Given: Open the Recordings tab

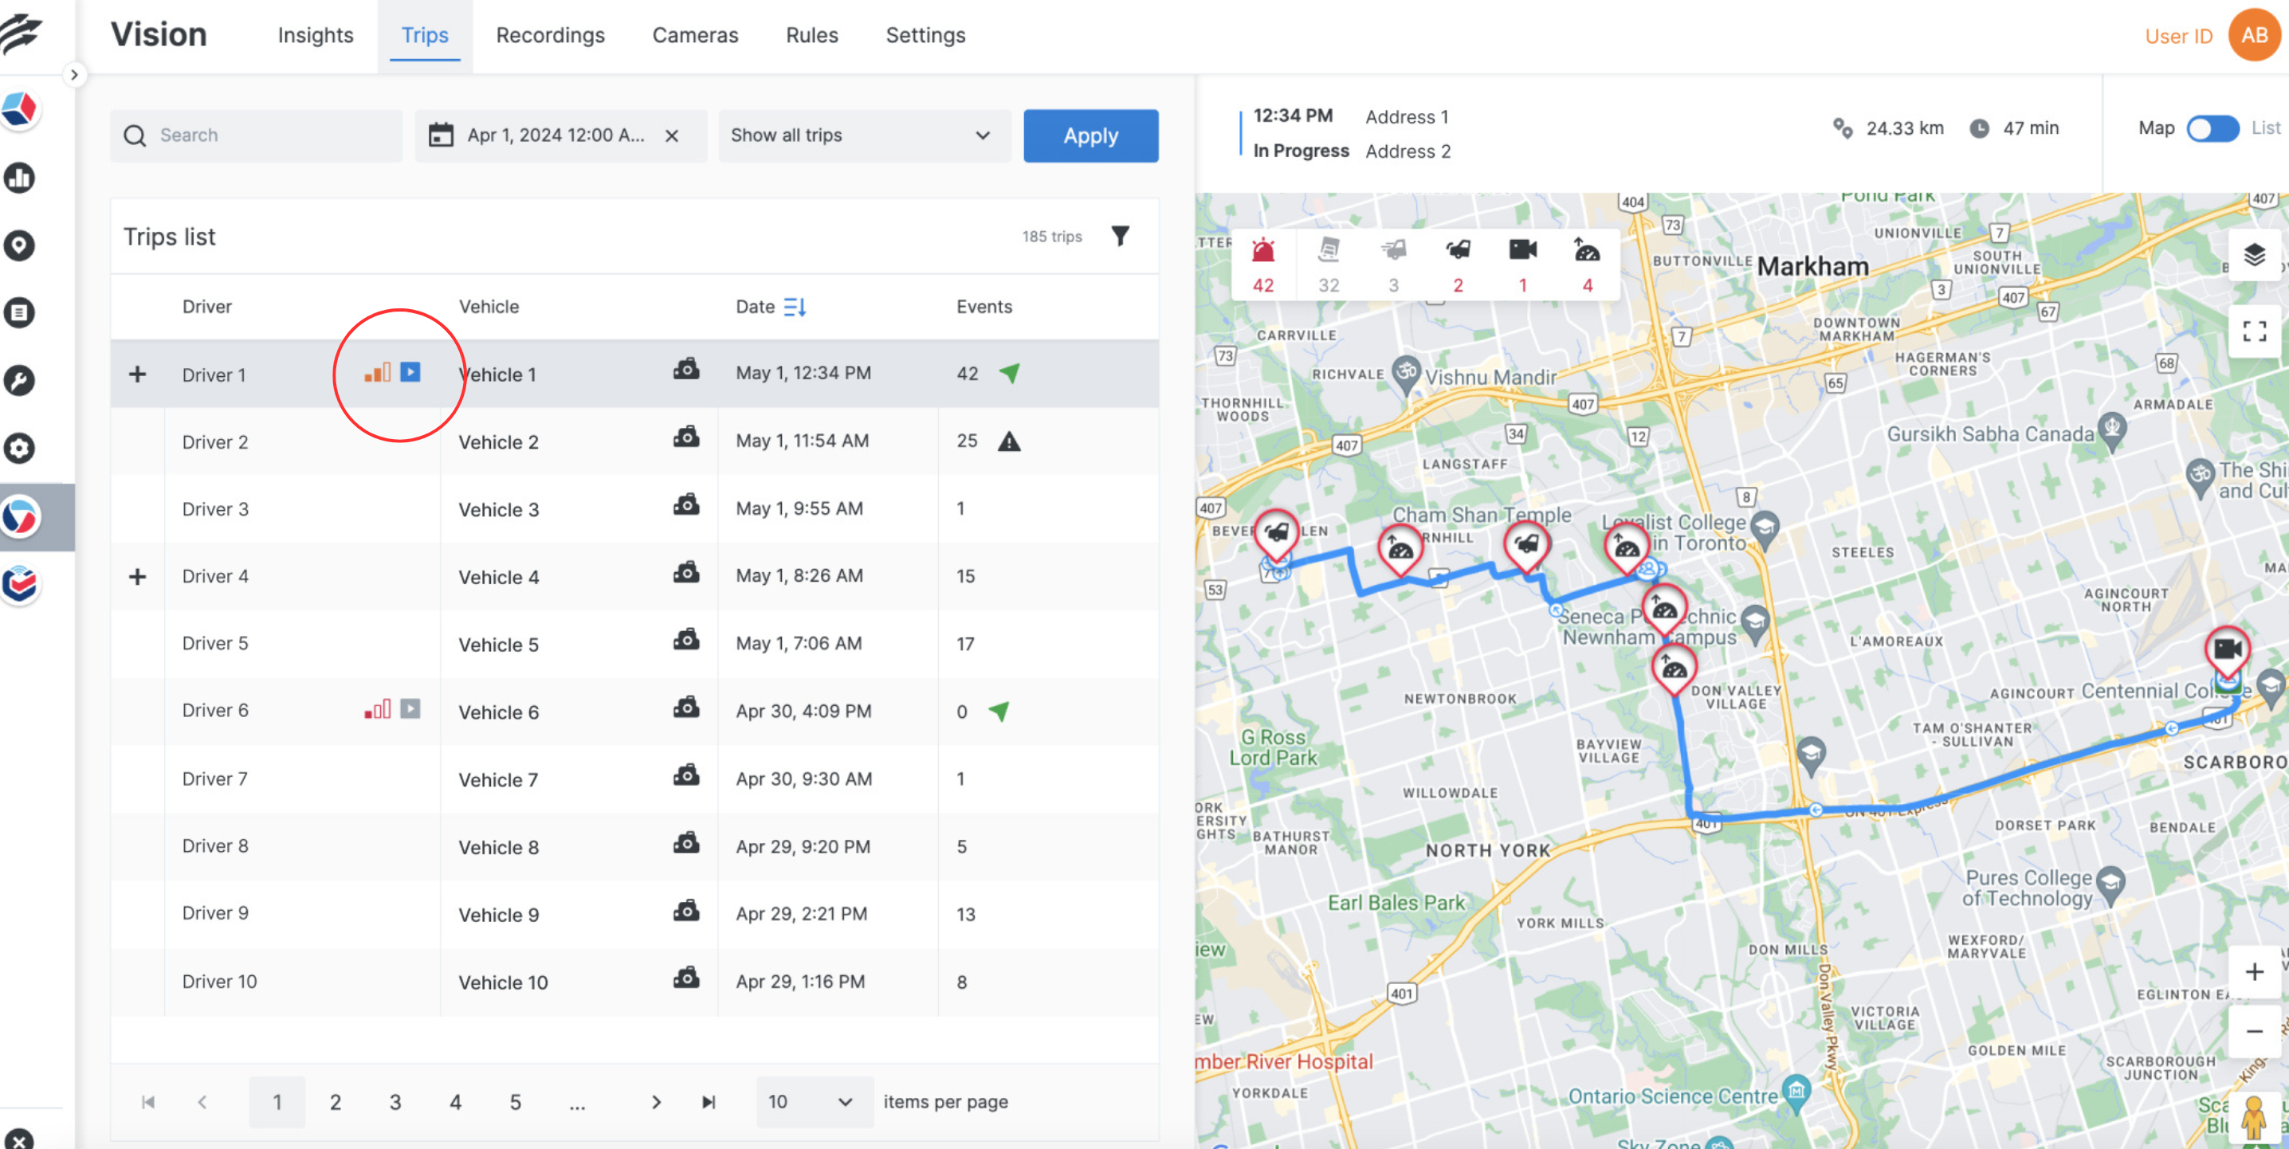Looking at the screenshot, I should coord(550,36).
